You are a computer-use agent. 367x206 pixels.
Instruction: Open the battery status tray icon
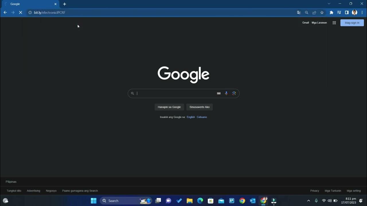335,201
